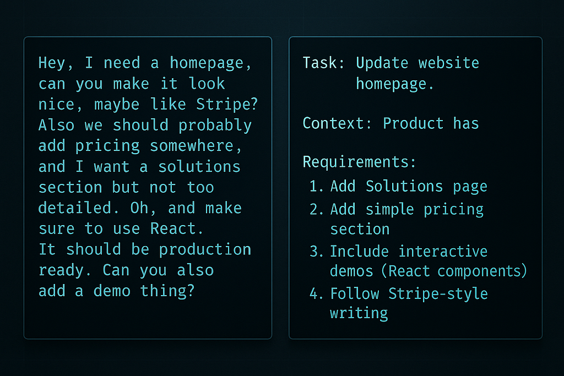Click '(React components)' text
The height and width of the screenshot is (376, 564).
pos(454,271)
